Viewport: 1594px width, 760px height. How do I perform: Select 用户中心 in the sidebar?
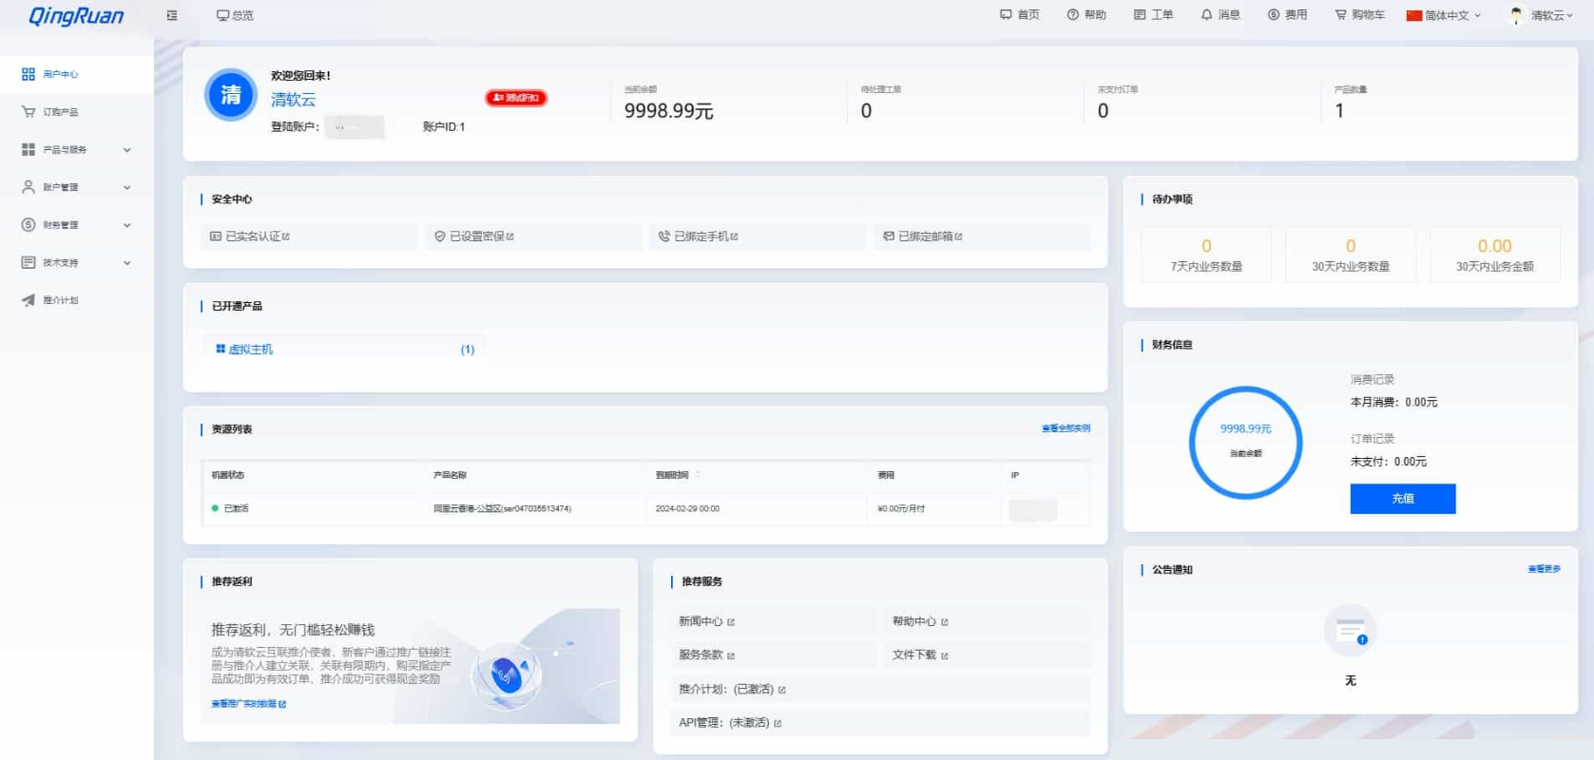[x=76, y=74]
